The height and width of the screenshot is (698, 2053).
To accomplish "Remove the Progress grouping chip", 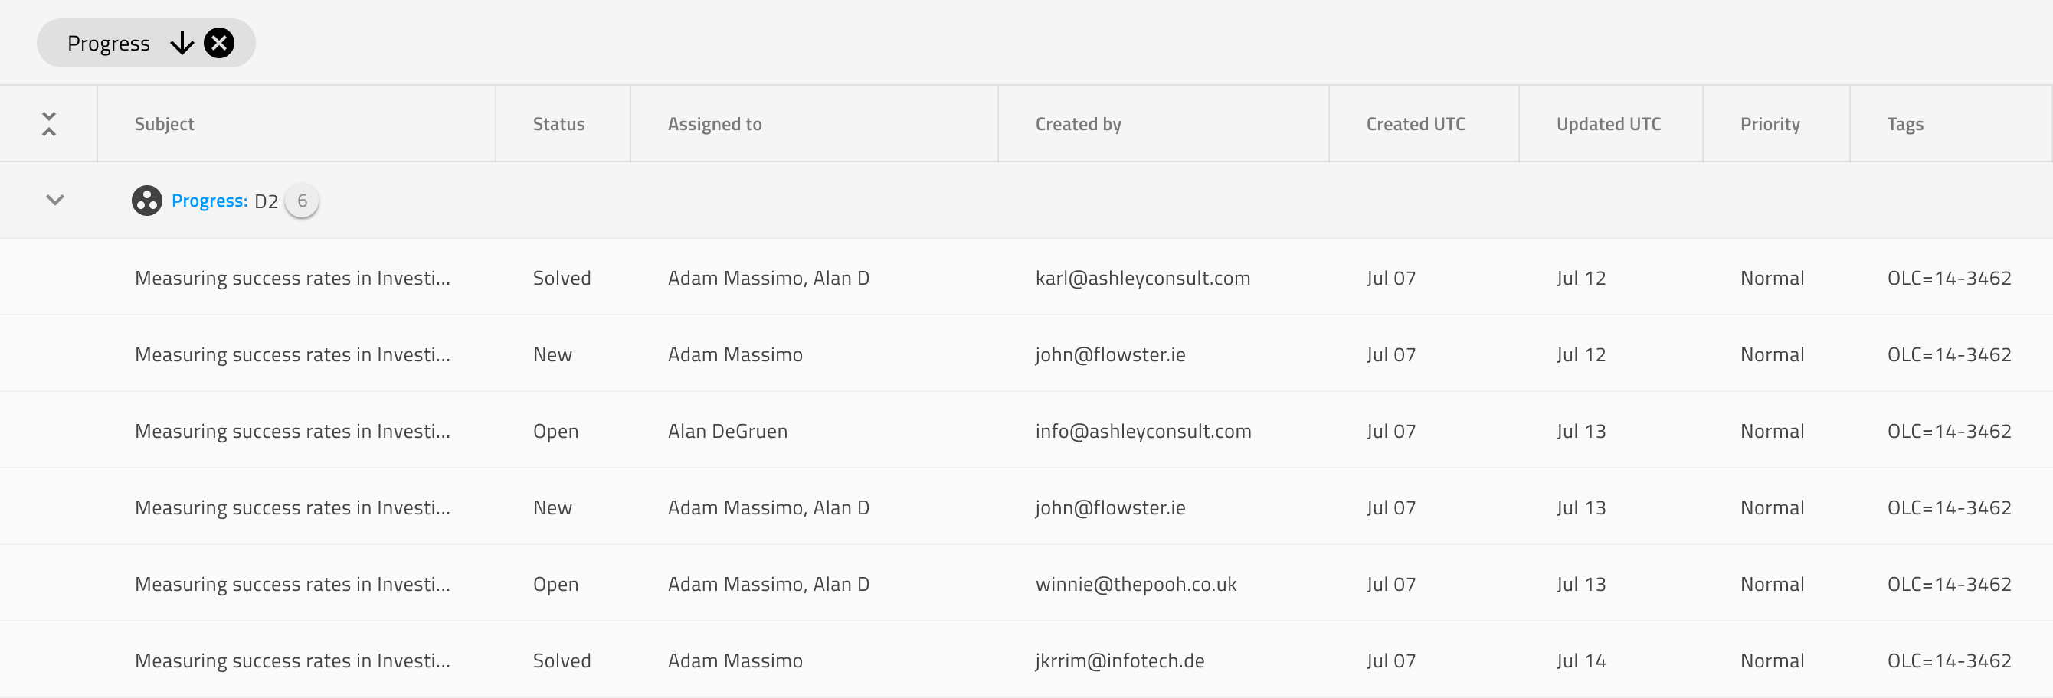I will [x=219, y=43].
